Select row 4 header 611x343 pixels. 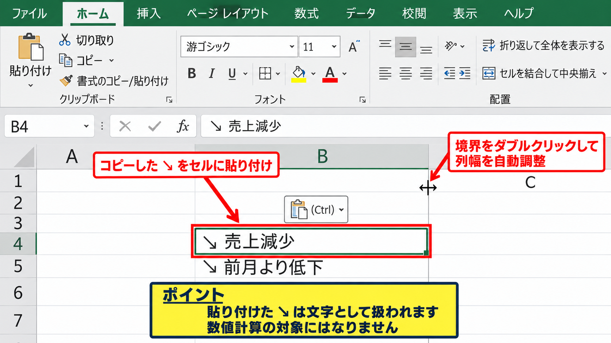pos(18,243)
